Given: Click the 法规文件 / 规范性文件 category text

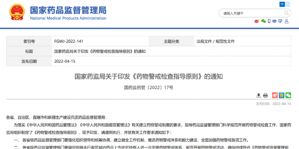Looking at the screenshot, I should pyautogui.click(x=215, y=41).
